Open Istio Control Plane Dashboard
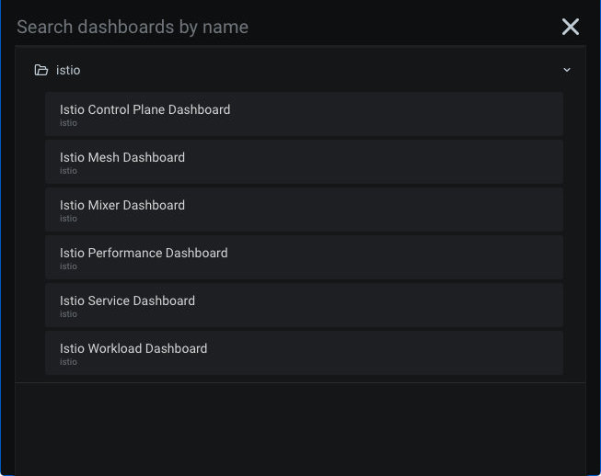Screen dimensions: 601x476 click(144, 109)
